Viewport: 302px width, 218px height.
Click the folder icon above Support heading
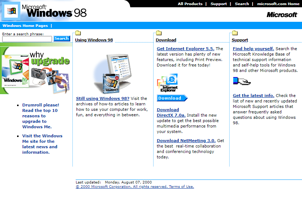coord(235,33)
